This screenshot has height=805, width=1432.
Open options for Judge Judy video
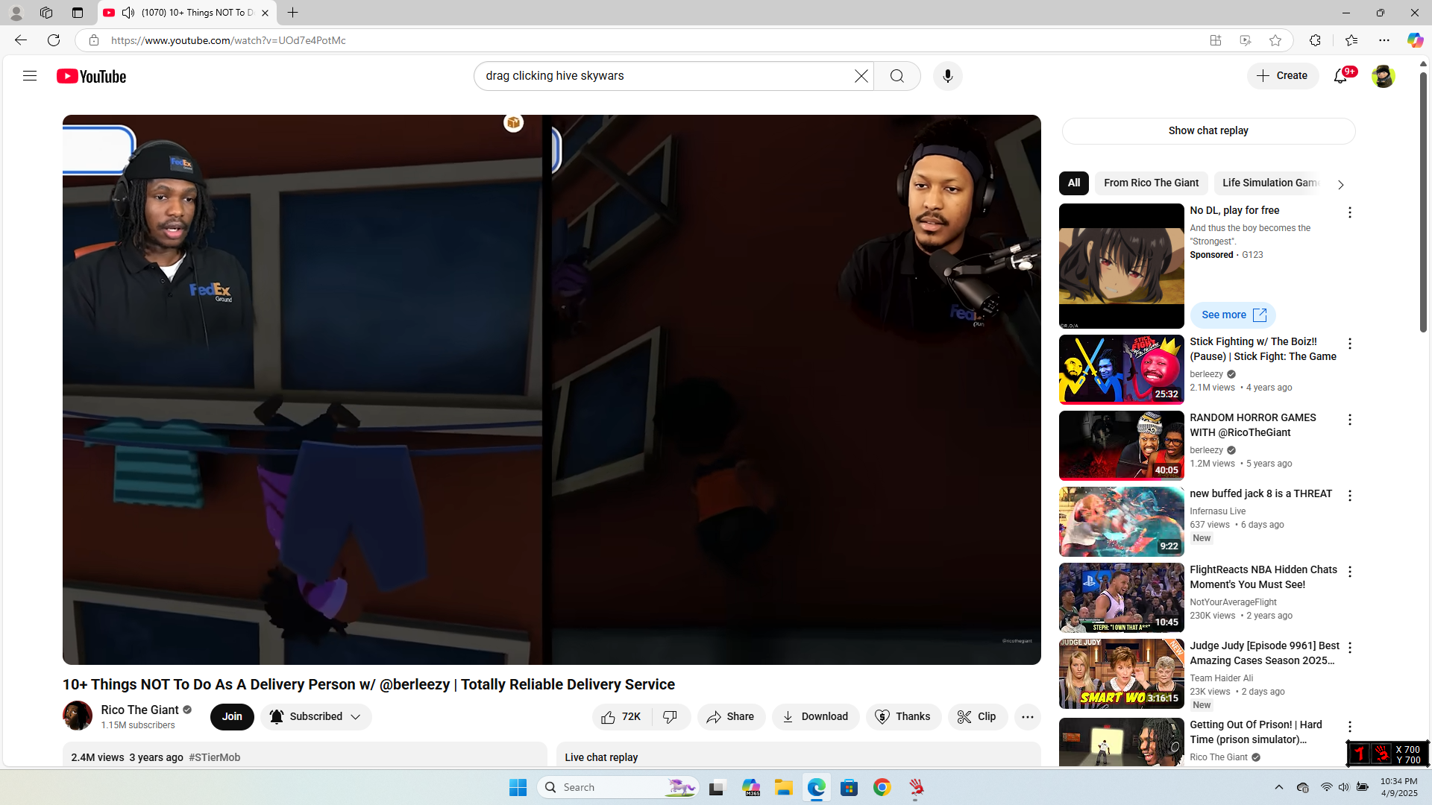(x=1349, y=648)
